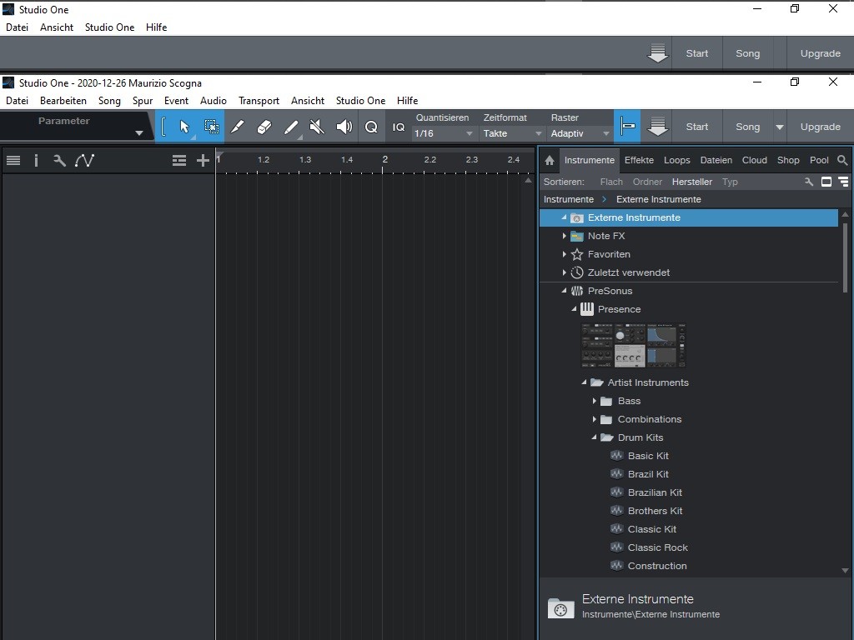Open the inspector via the i icon

(36, 160)
